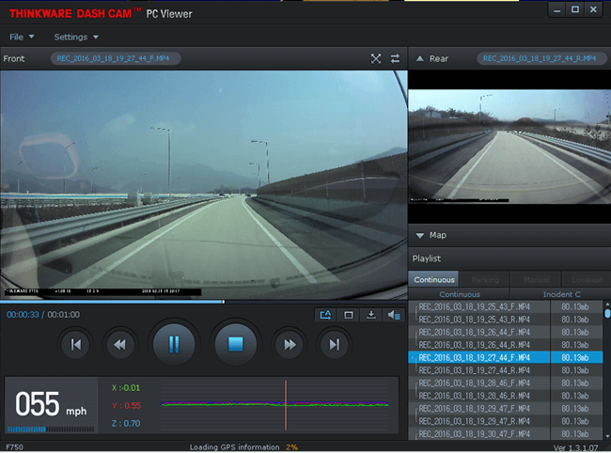Click the Loading GPS information status text
The height and width of the screenshot is (453, 611).
point(235,447)
